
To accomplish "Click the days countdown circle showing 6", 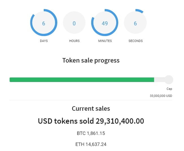I will point(43,23).
